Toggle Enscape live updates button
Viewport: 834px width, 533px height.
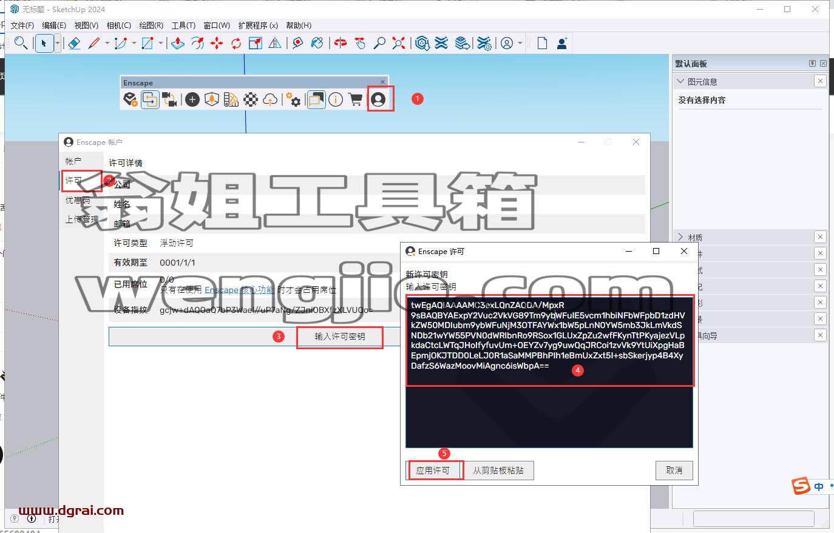[x=151, y=99]
